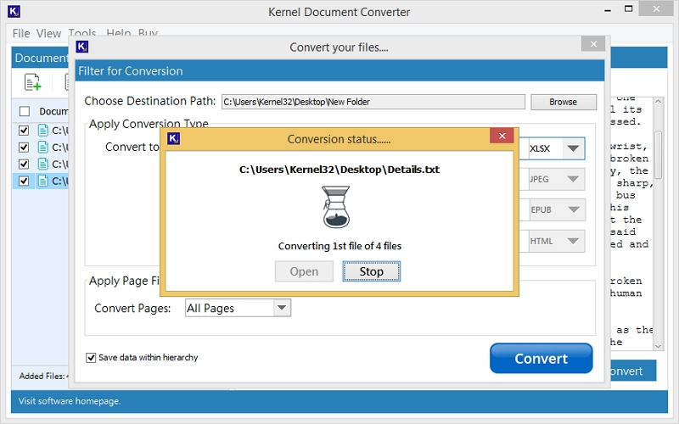Click the disabled Open button in status dialog
Viewport: 679px width, 424px height.
tap(304, 271)
